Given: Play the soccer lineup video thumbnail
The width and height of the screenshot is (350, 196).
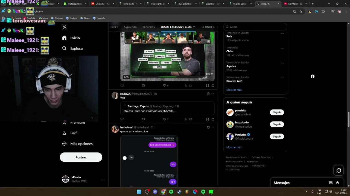Looking at the screenshot, I should [167, 56].
